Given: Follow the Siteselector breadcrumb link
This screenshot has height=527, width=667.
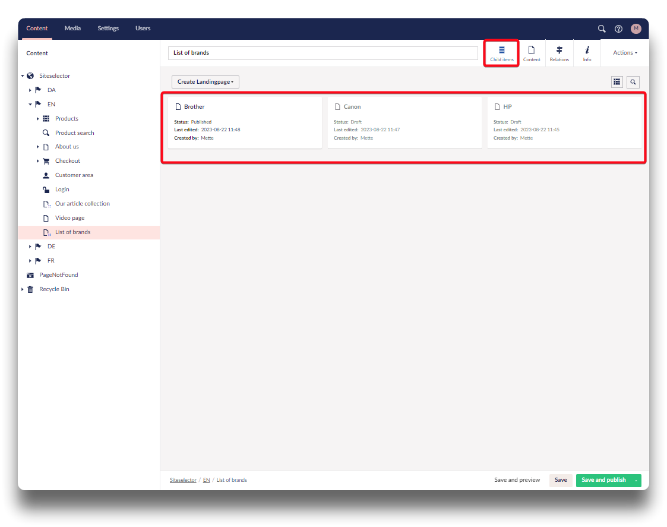Looking at the screenshot, I should tap(183, 480).
